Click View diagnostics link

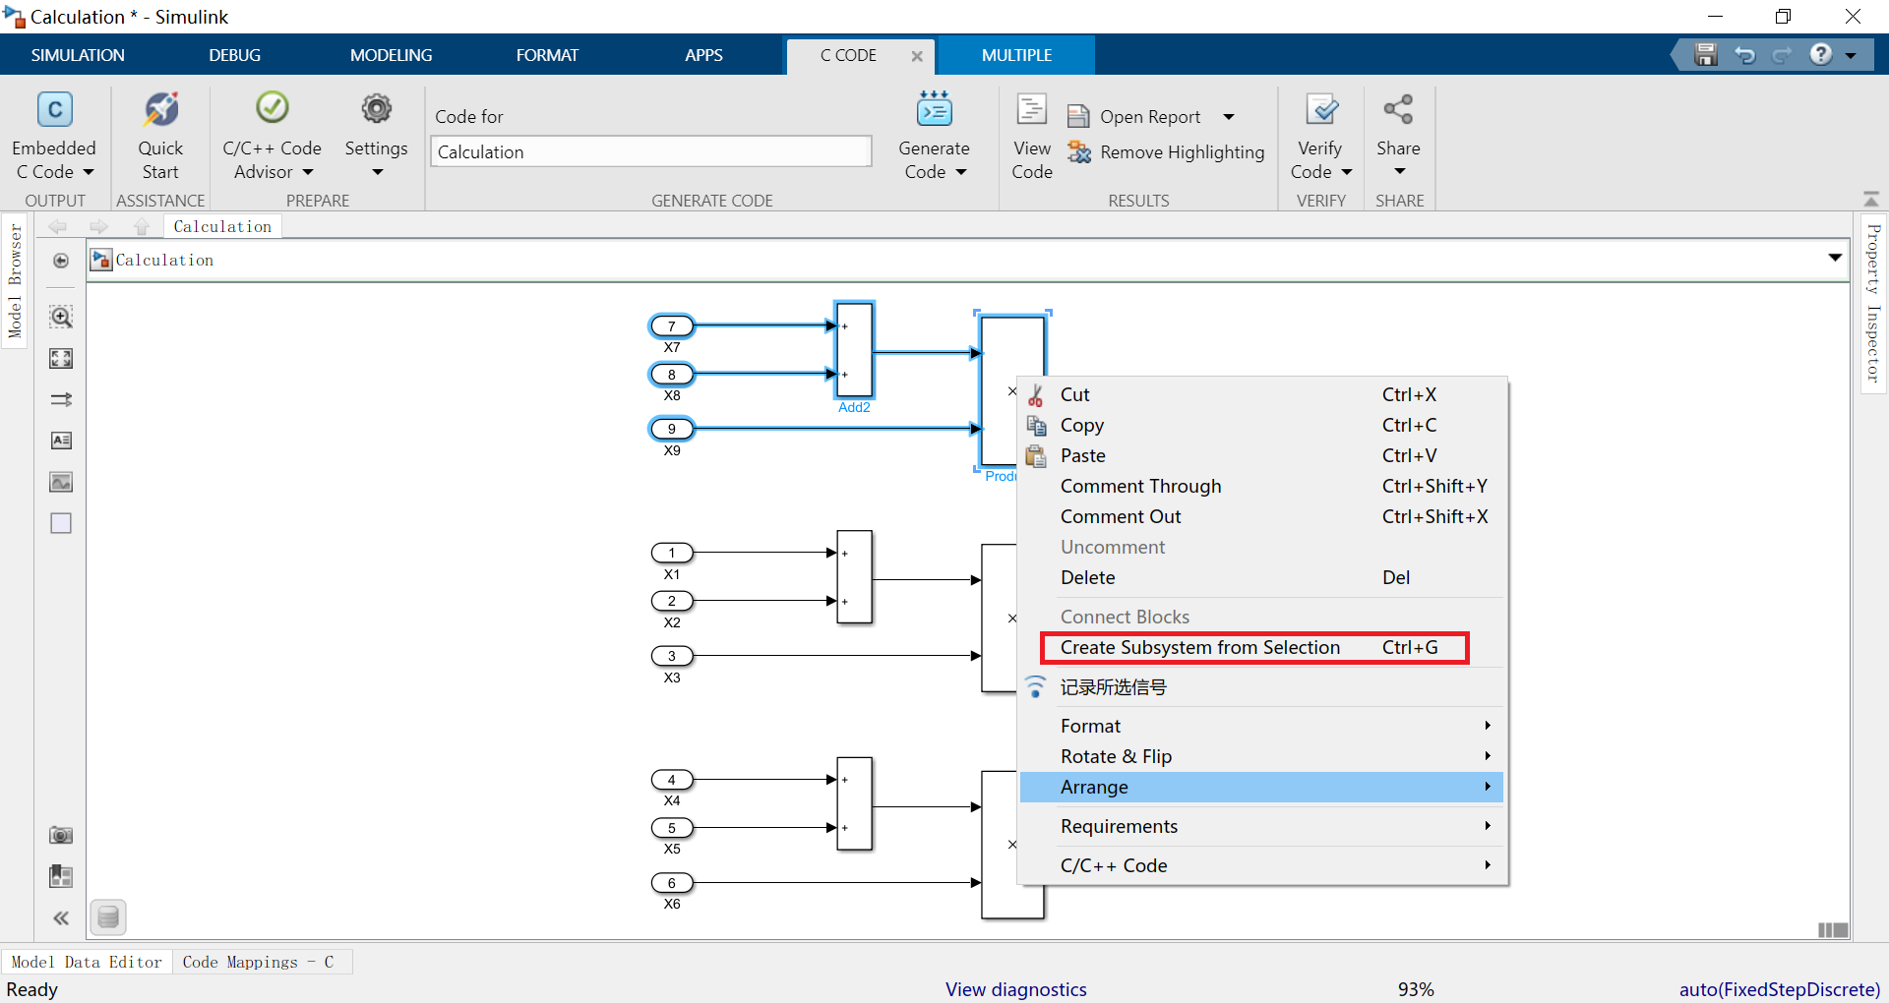point(1015,989)
